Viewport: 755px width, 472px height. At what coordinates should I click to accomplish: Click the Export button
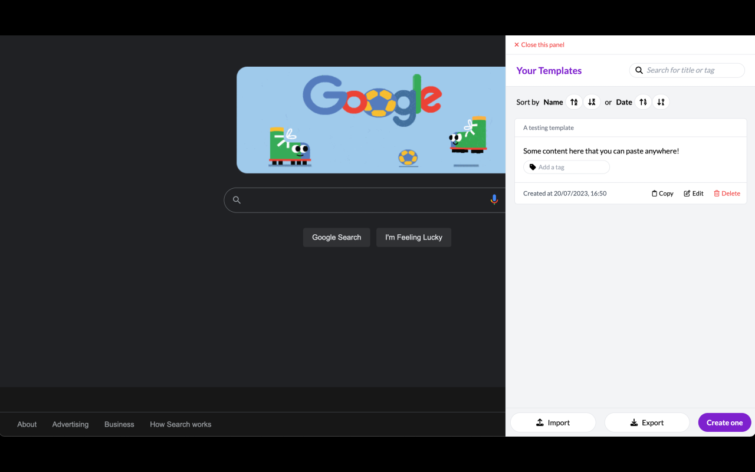(646, 422)
